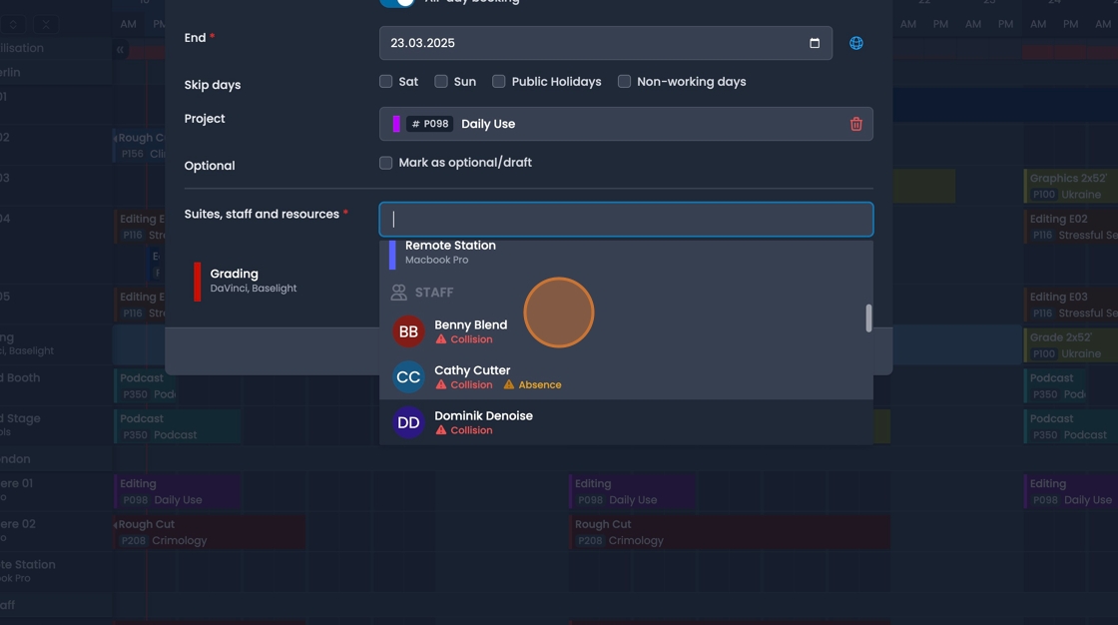The width and height of the screenshot is (1118, 625).
Task: Click the purple Daily Use color swatch
Action: pos(396,124)
